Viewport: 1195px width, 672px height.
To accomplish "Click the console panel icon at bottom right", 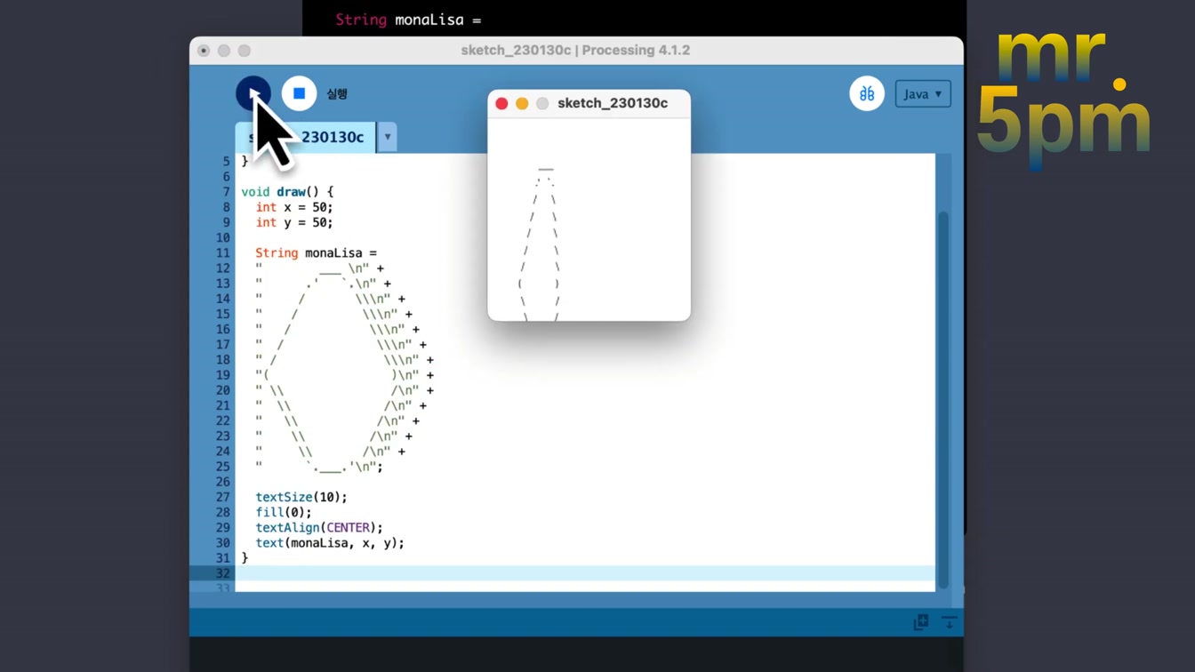I will click(x=921, y=622).
